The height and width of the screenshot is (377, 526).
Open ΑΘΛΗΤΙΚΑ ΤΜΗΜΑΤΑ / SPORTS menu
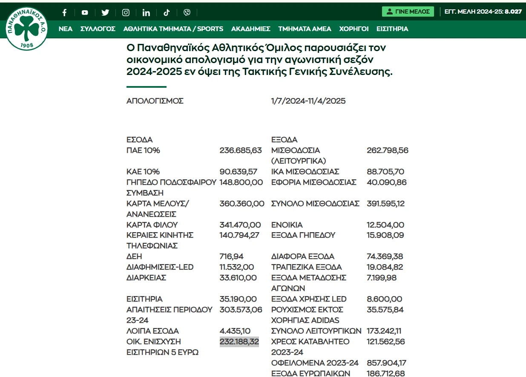[173, 29]
